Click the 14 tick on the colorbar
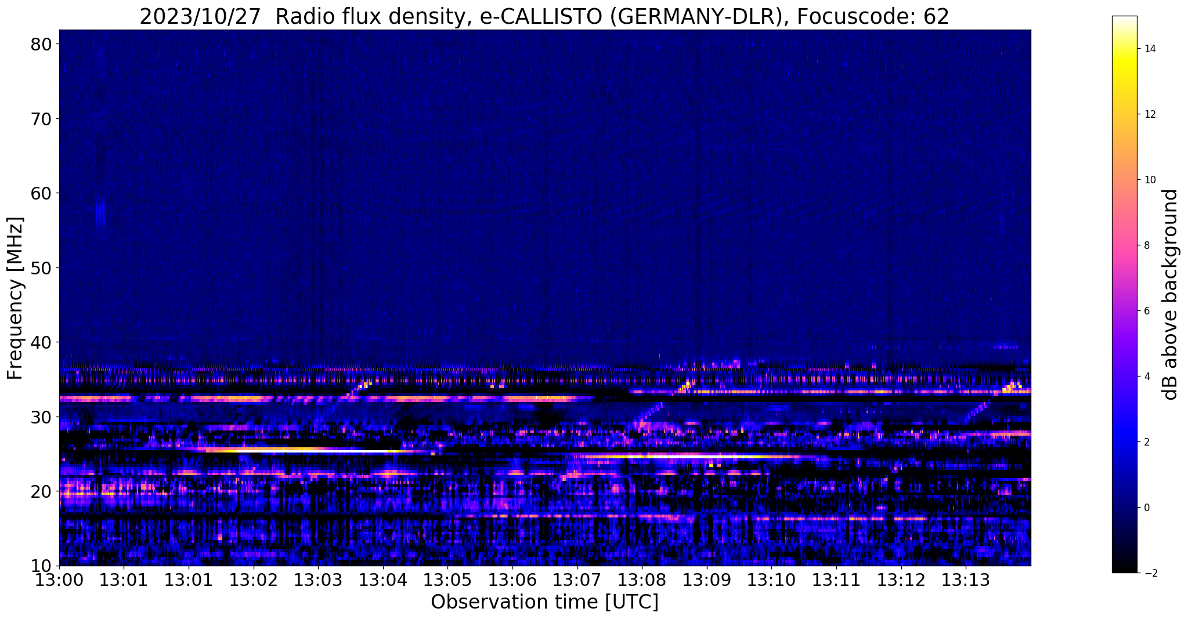This screenshot has width=1188, height=619. pos(1149,49)
